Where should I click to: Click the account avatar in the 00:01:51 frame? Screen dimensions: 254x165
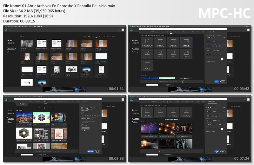(123, 30)
